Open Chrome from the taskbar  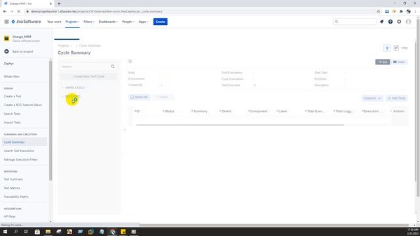point(112,231)
